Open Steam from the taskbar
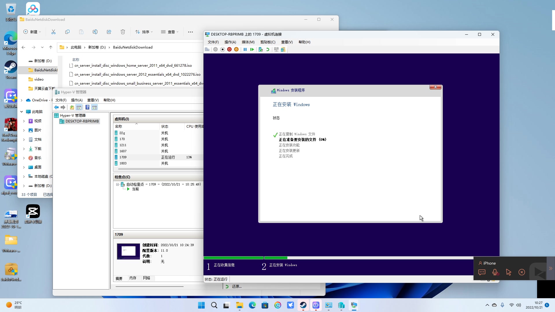This screenshot has width=555, height=312. (x=303, y=305)
